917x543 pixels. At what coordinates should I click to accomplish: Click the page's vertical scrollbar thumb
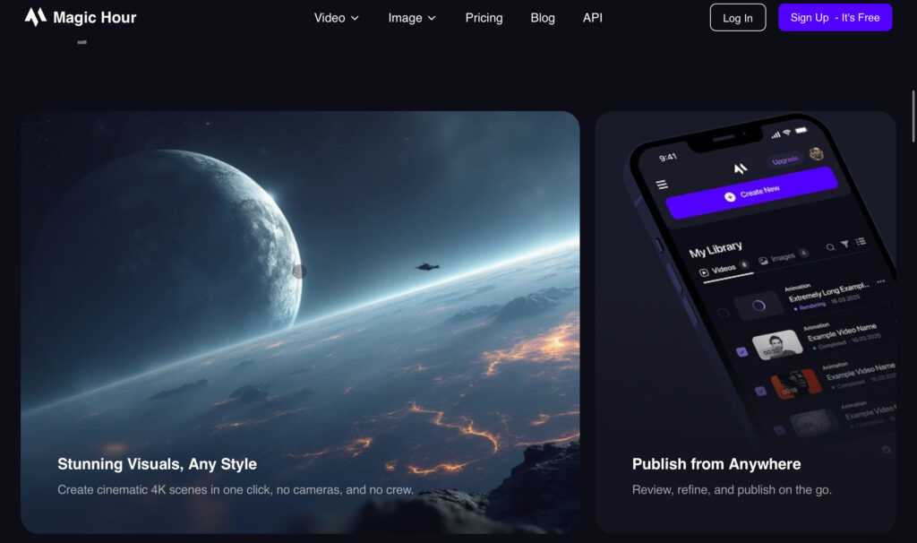[913, 116]
